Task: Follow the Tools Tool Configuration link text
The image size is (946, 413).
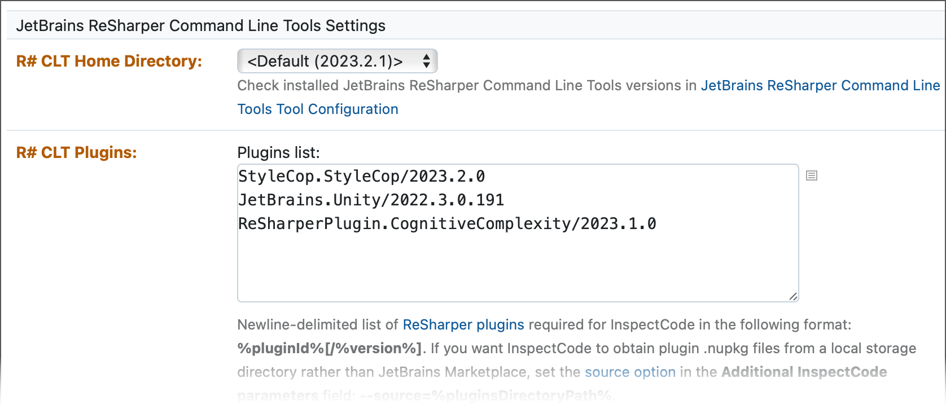Action: point(318,109)
